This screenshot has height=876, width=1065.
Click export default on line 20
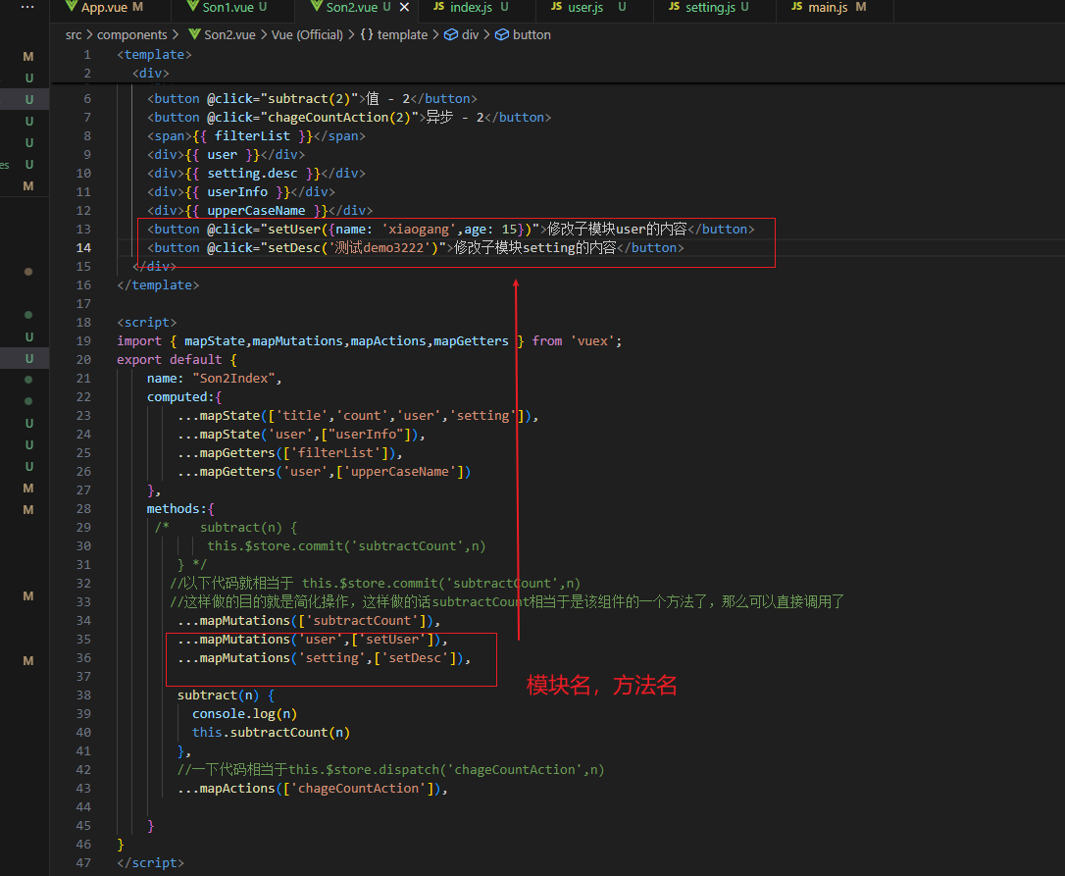(169, 359)
